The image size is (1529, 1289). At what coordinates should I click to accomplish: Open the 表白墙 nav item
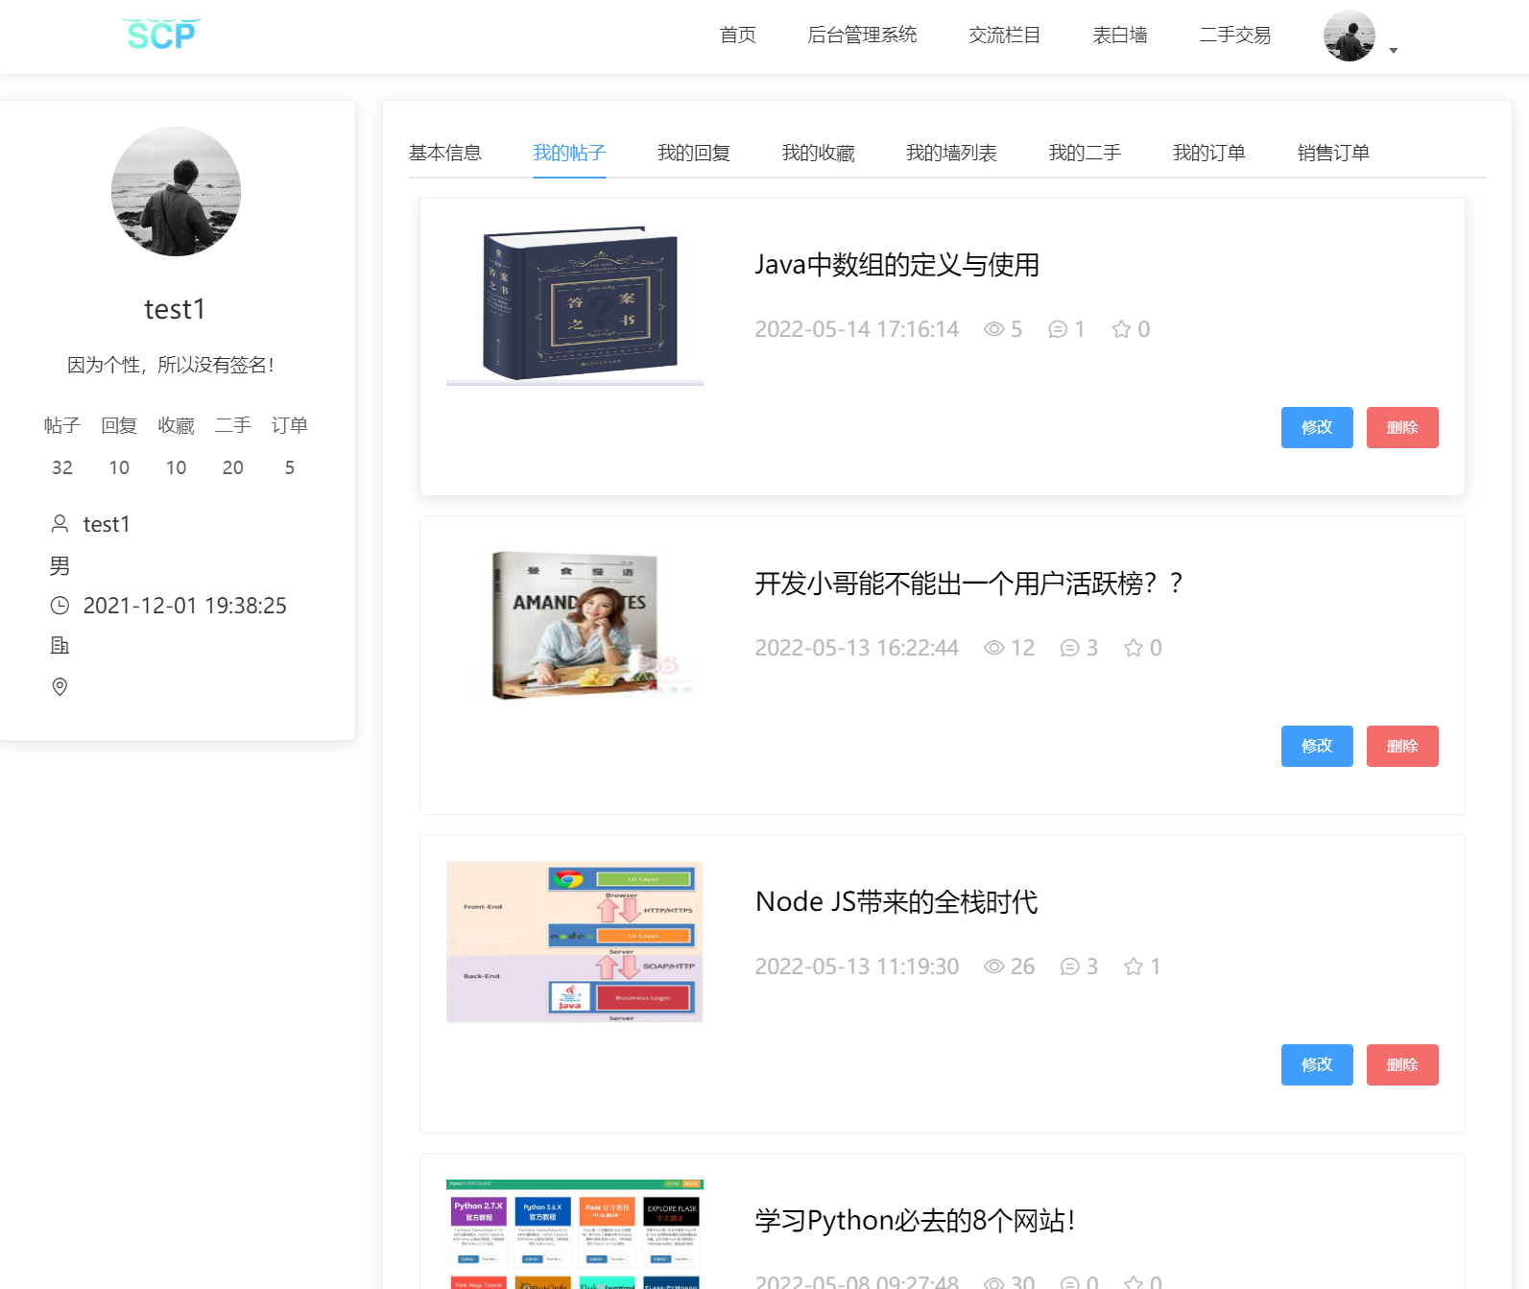1120,36
